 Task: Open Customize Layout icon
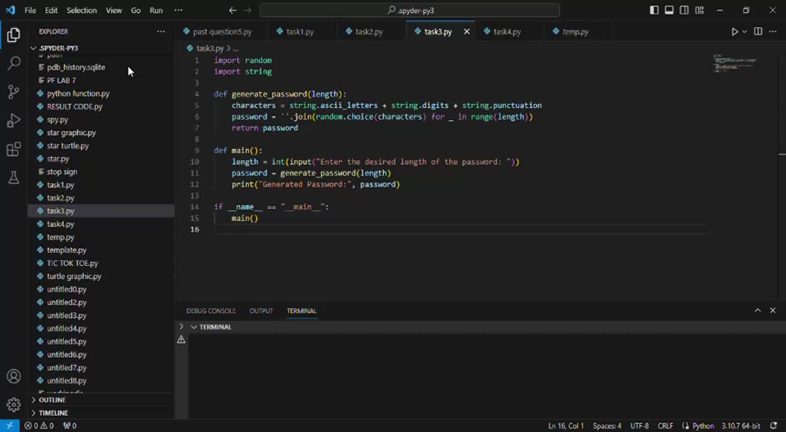coord(699,10)
